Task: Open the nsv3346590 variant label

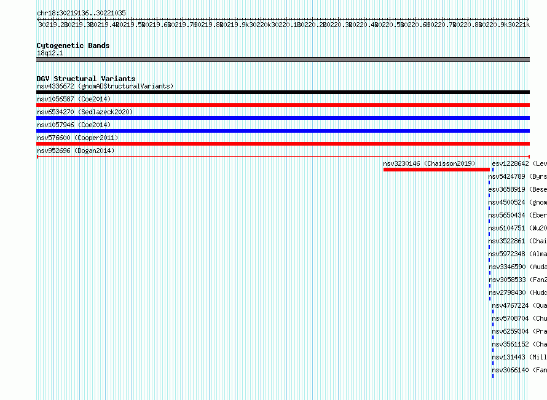Action: click(518, 267)
